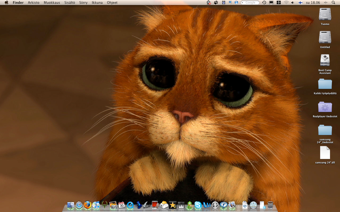The width and height of the screenshot is (340, 212).
Task: Open RealPlayer from the dock
Action: point(223,205)
